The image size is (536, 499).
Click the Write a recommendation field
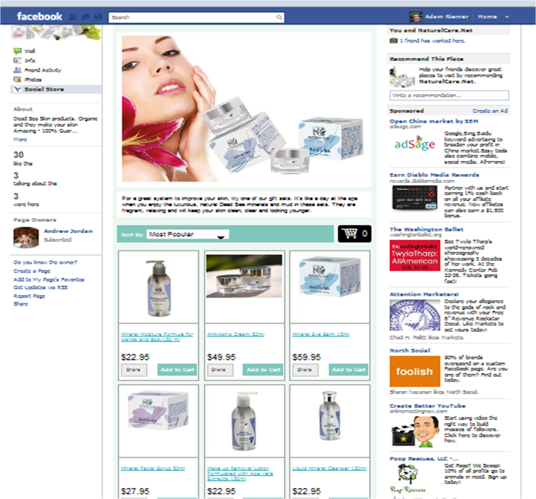[x=448, y=95]
